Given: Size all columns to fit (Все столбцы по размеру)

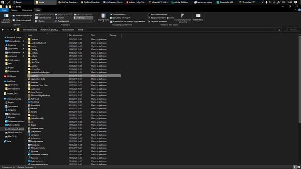Looking at the screenshot, I should click(127, 21).
